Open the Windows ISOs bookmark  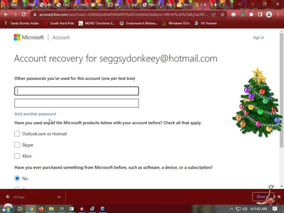176,23
